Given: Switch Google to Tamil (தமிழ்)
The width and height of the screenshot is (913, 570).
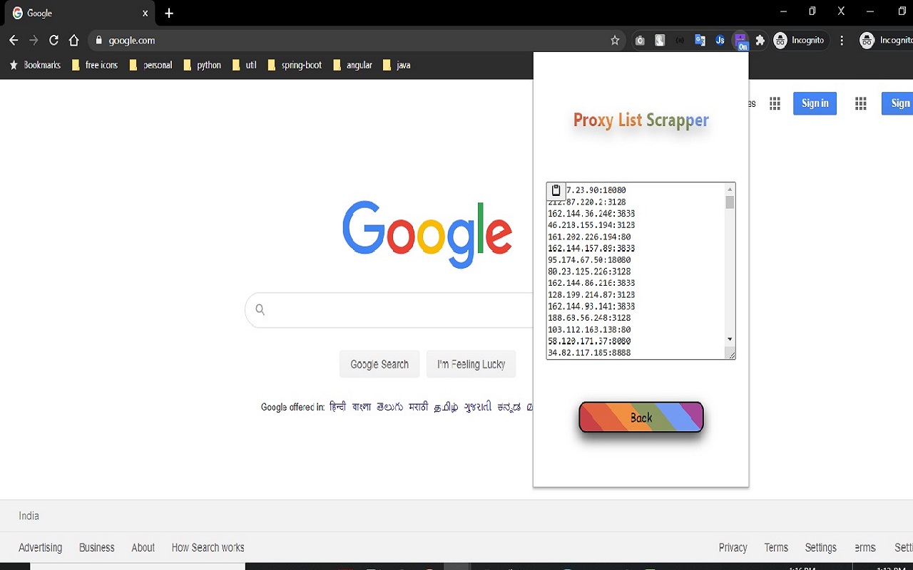Looking at the screenshot, I should 447,407.
